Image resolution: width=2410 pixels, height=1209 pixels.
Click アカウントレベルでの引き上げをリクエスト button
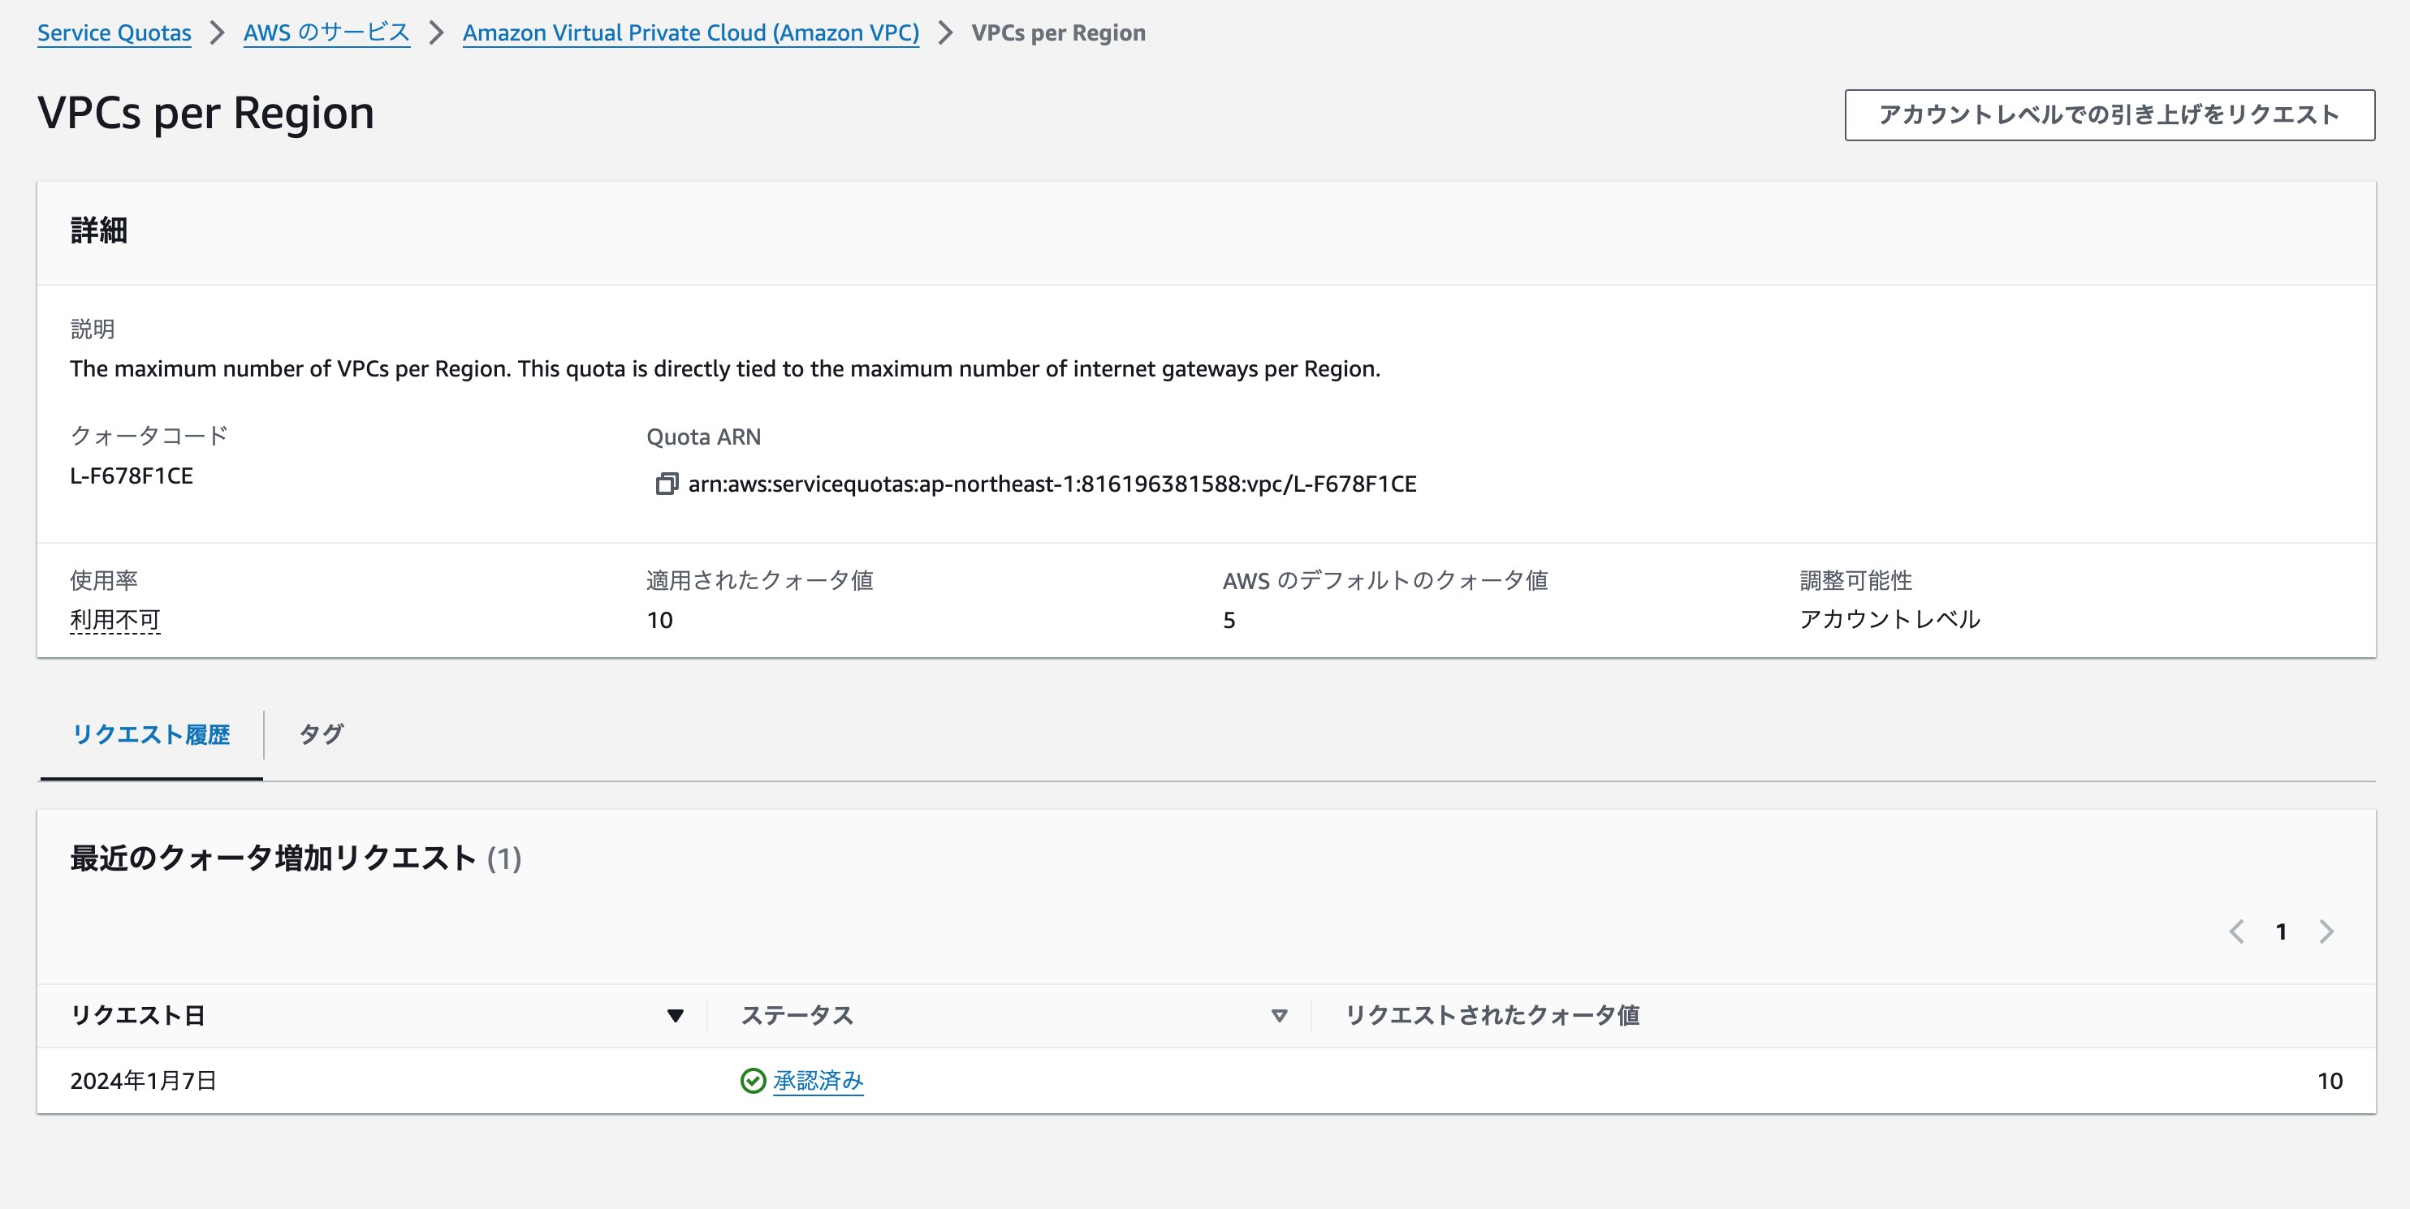(2109, 115)
